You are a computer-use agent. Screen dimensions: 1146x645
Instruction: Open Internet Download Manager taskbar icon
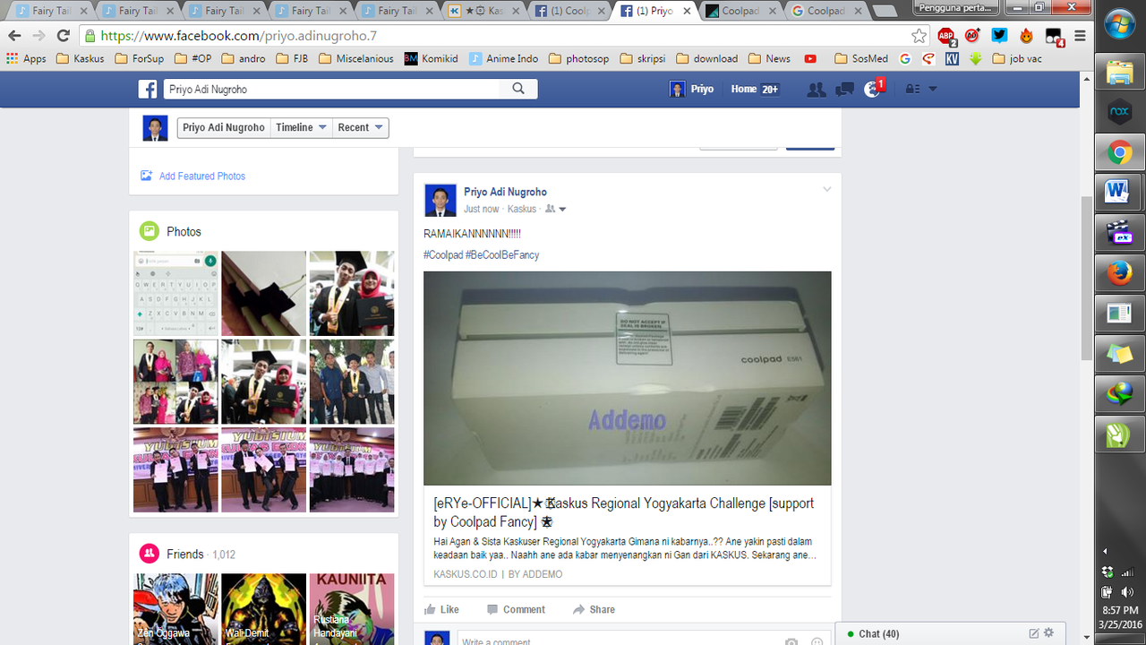(x=1120, y=392)
